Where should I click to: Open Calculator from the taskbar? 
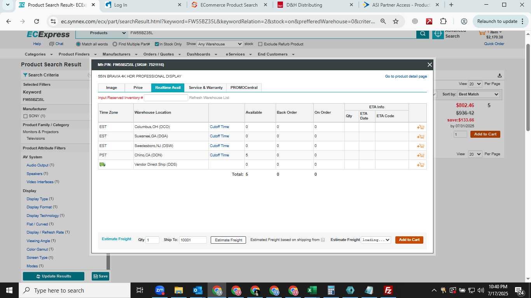click(x=331, y=290)
